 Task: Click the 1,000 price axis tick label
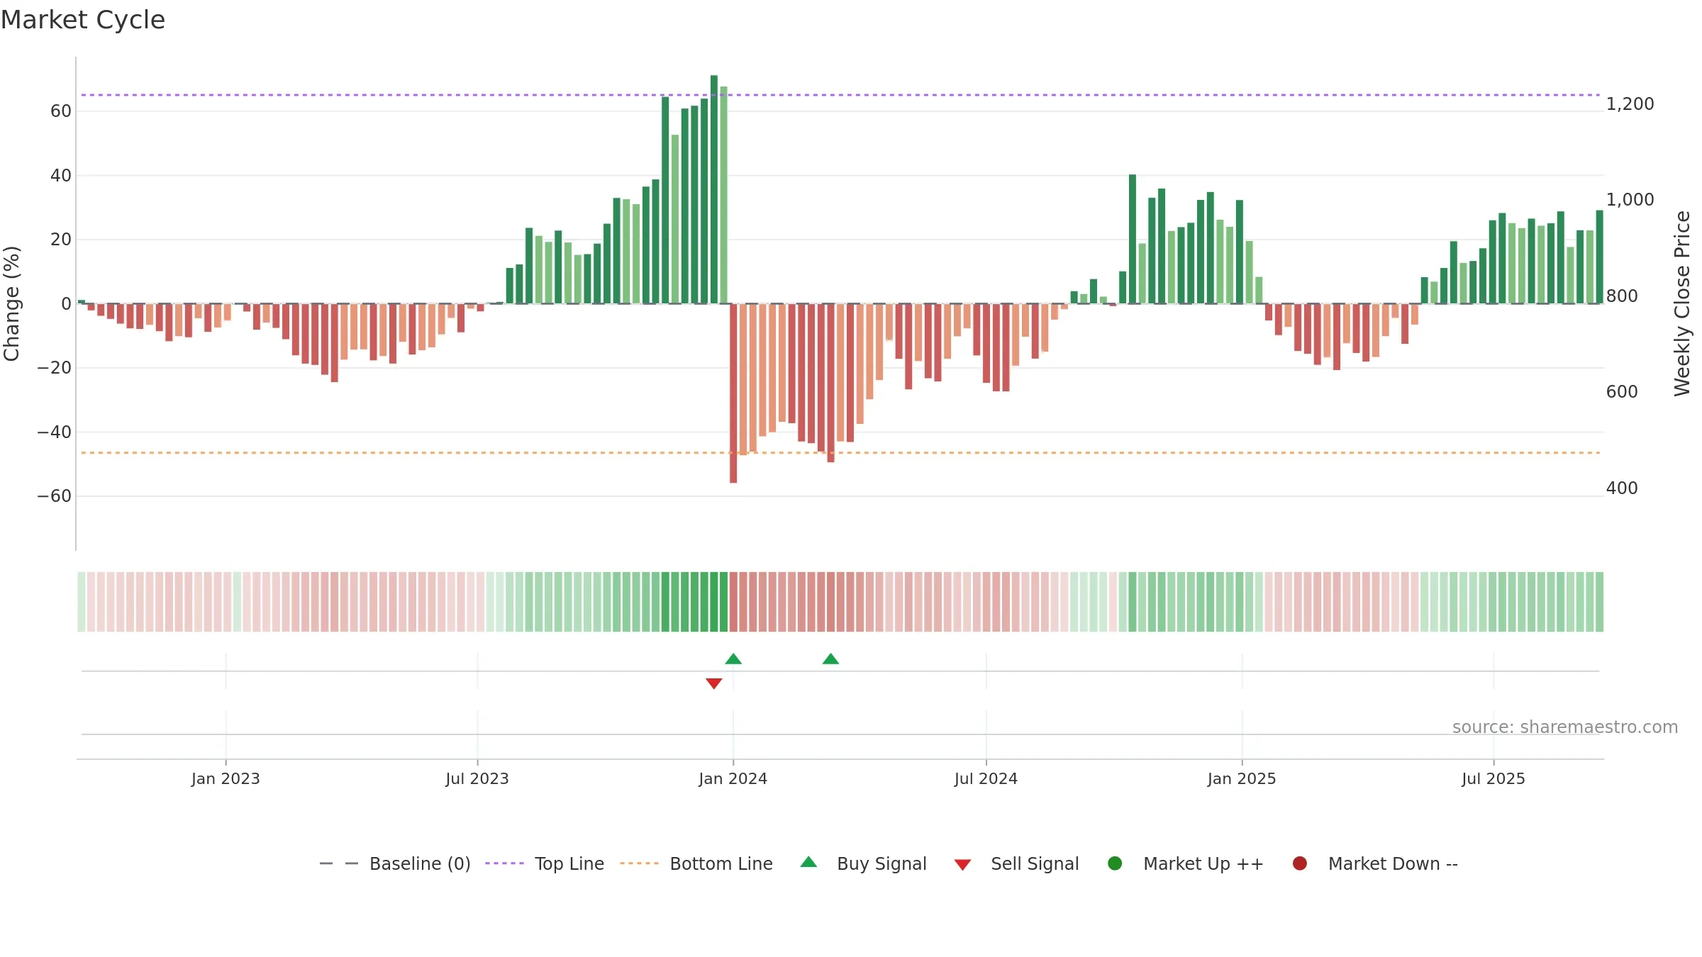tap(1630, 200)
